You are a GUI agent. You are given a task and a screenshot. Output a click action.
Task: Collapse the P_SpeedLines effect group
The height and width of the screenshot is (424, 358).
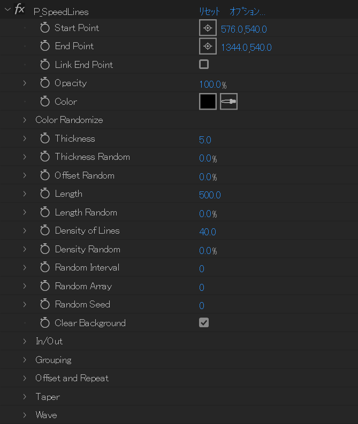pos(7,10)
